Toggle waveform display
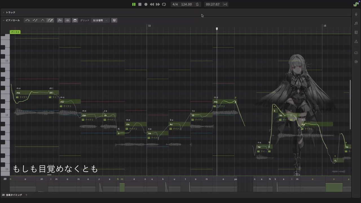This screenshot has width=361, height=203. tap(67, 20)
